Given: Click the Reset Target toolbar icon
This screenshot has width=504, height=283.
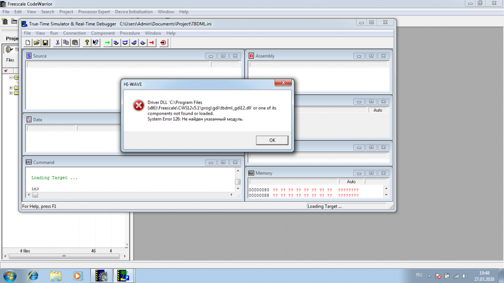Looking at the screenshot, I should click(163, 42).
